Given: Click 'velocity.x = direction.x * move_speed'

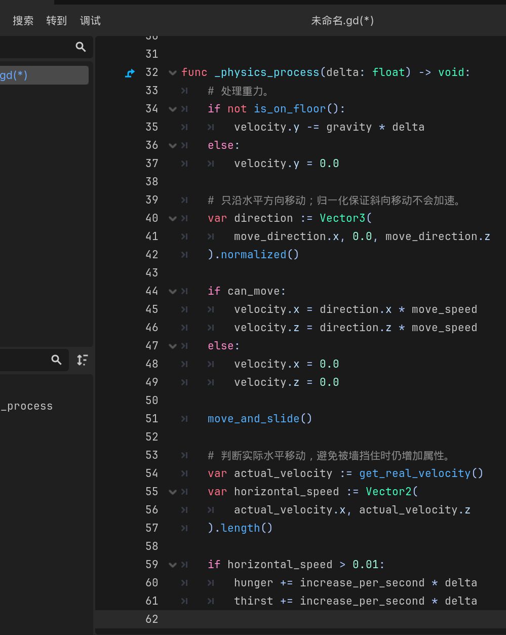Looking at the screenshot, I should pos(356,309).
